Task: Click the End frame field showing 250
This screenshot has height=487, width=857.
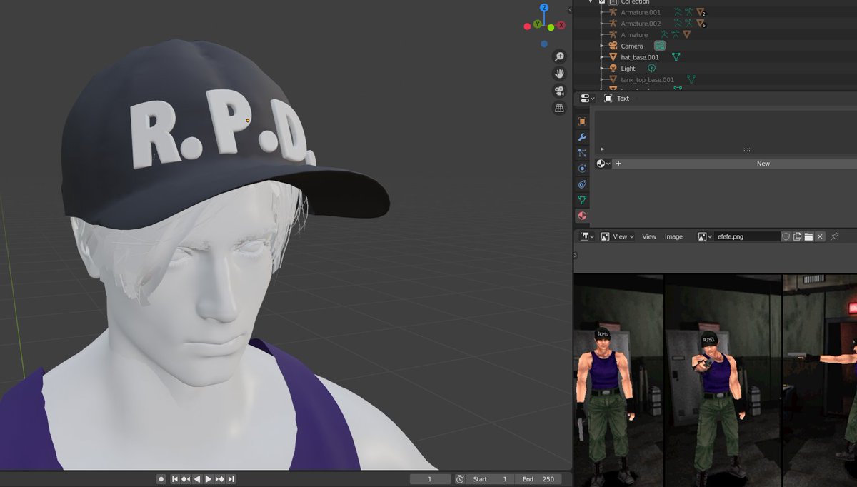Action: [x=538, y=479]
